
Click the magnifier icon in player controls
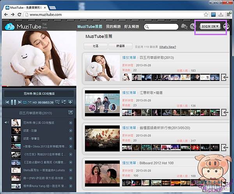click(x=57, y=102)
